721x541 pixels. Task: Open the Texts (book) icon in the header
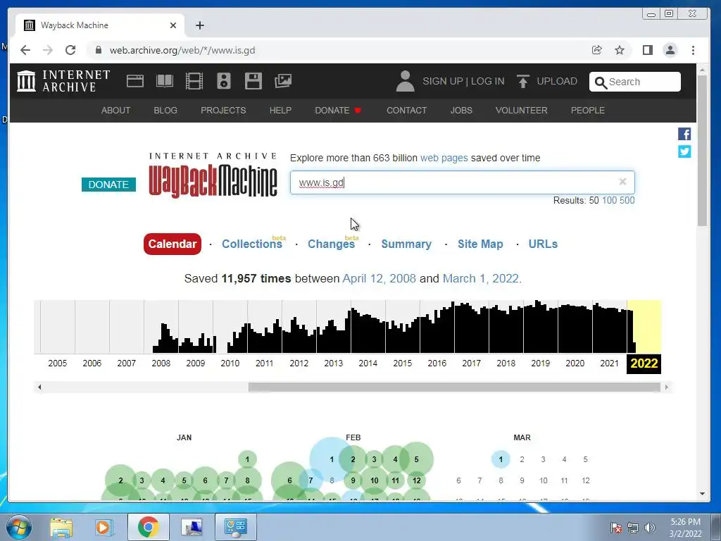165,81
